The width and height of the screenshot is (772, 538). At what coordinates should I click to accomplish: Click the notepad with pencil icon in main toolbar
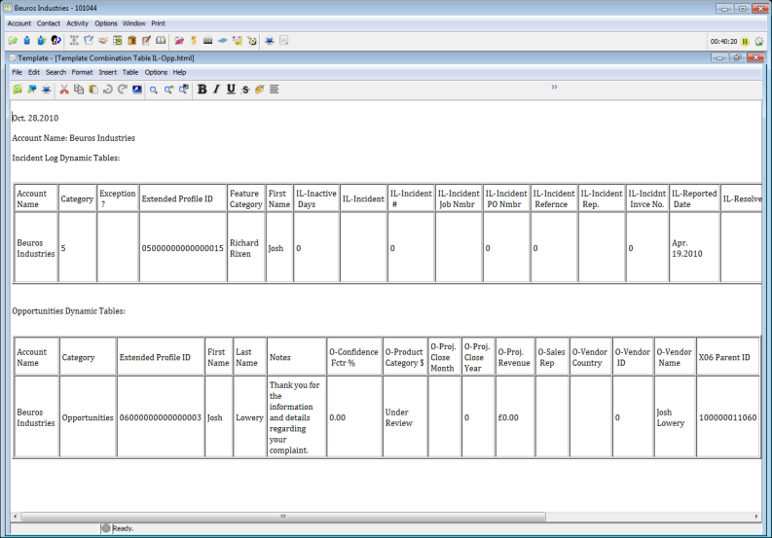pos(89,41)
